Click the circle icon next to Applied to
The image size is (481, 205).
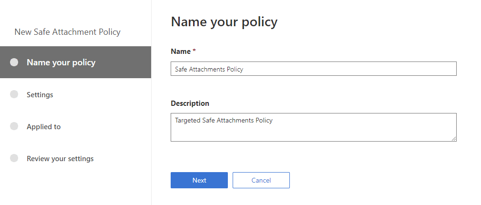(x=14, y=126)
